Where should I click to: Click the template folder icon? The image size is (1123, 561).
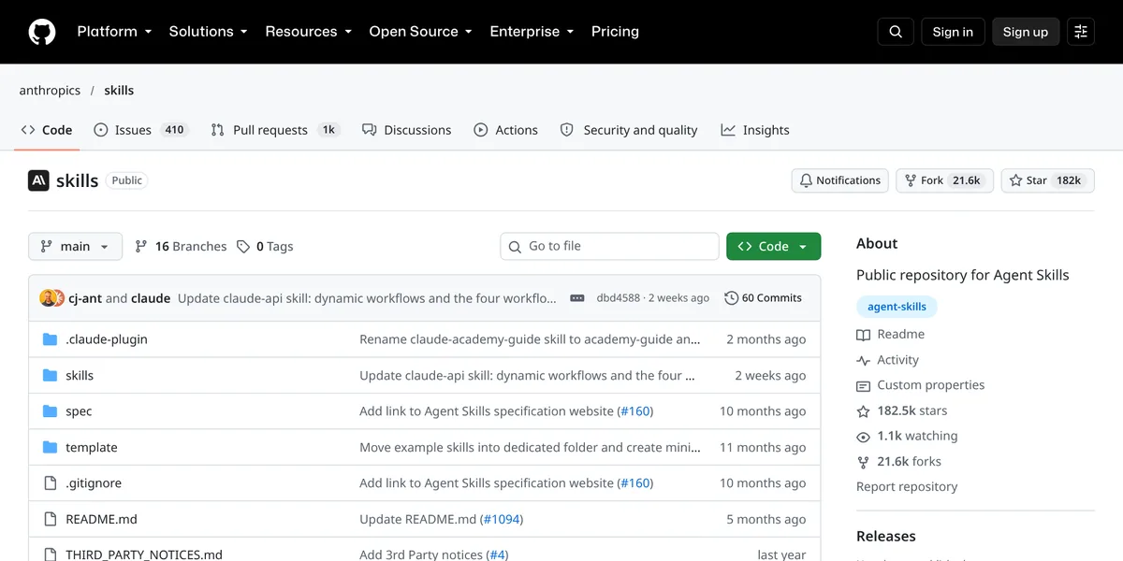click(x=51, y=448)
